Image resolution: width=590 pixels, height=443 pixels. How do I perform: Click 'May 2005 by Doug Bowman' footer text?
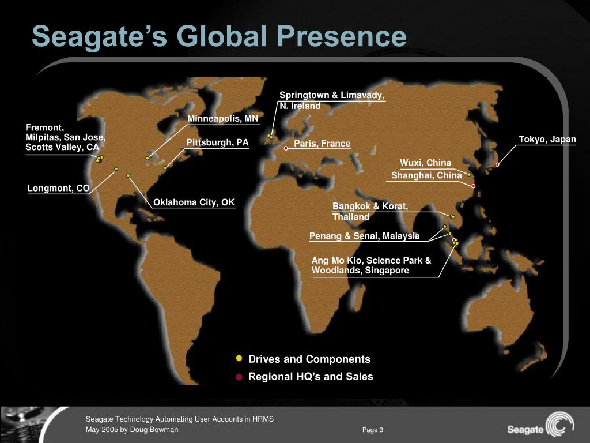coord(132,429)
